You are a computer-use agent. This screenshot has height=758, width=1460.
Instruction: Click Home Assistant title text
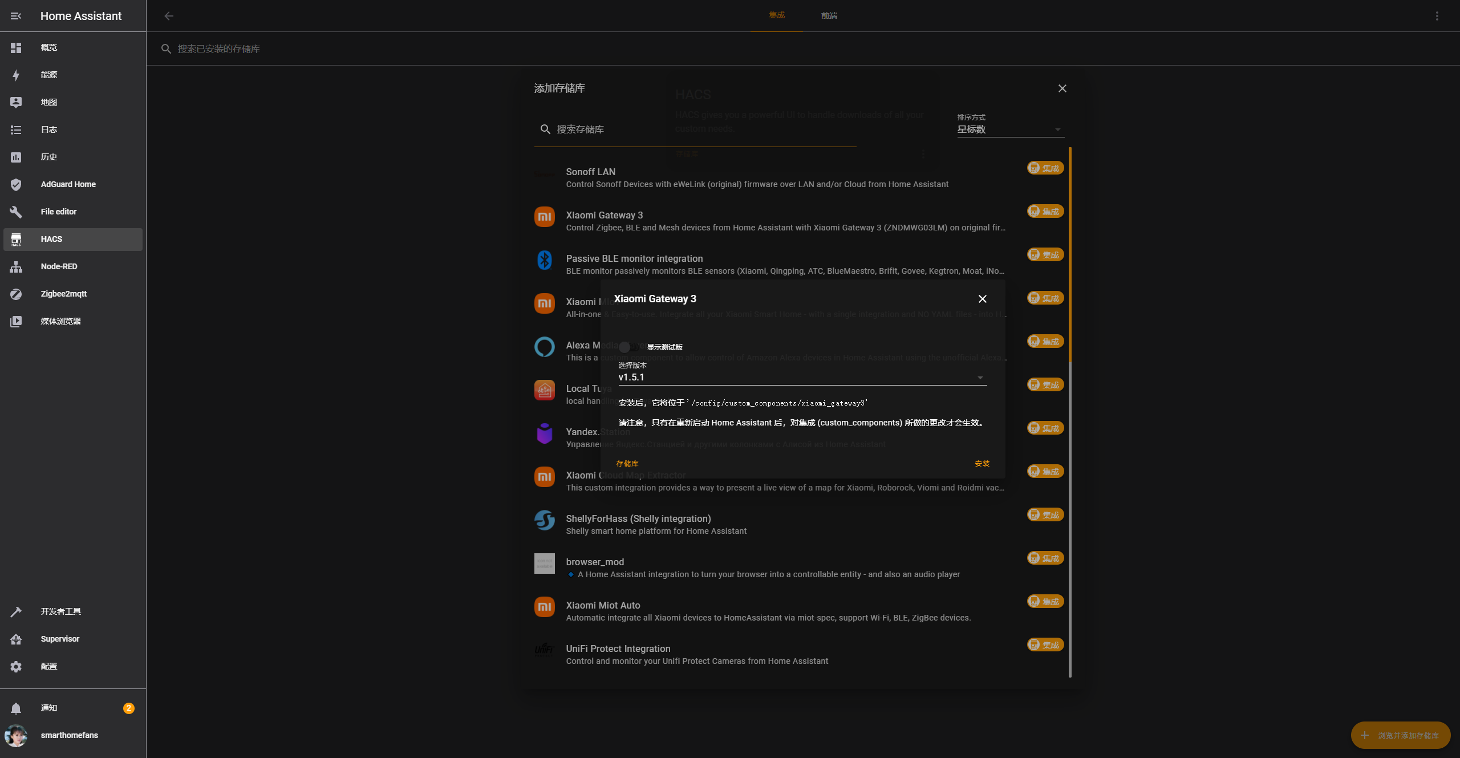(x=81, y=16)
